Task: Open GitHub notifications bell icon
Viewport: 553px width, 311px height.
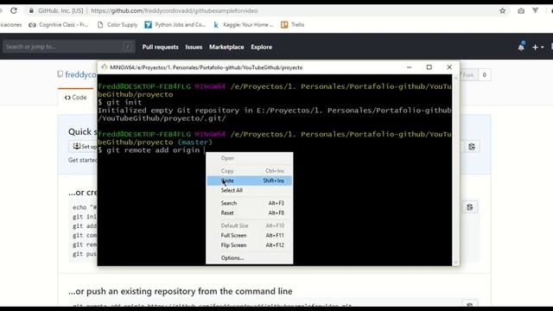Action: pos(521,47)
